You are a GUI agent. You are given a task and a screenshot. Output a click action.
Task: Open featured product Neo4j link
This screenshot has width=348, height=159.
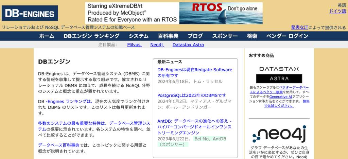(157, 45)
